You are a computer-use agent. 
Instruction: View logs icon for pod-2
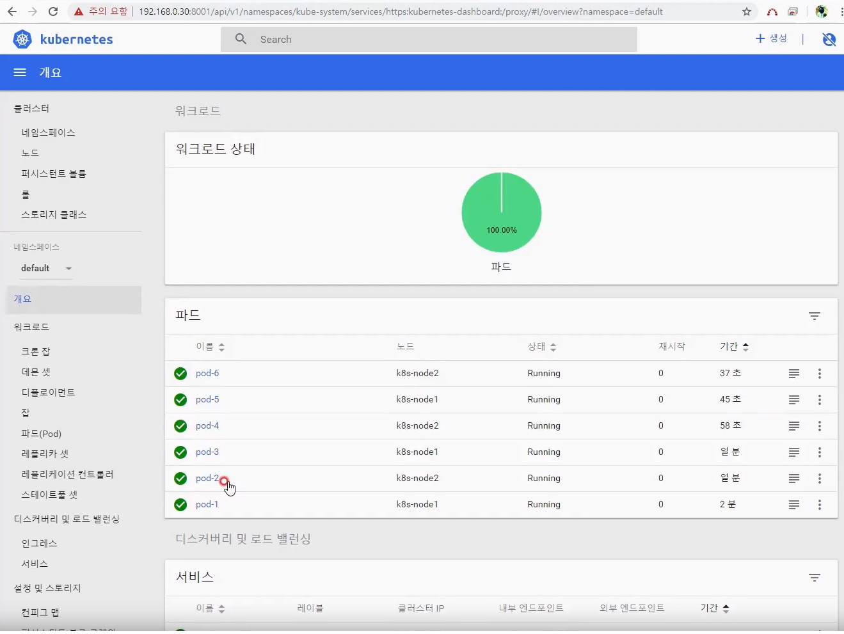coord(793,479)
